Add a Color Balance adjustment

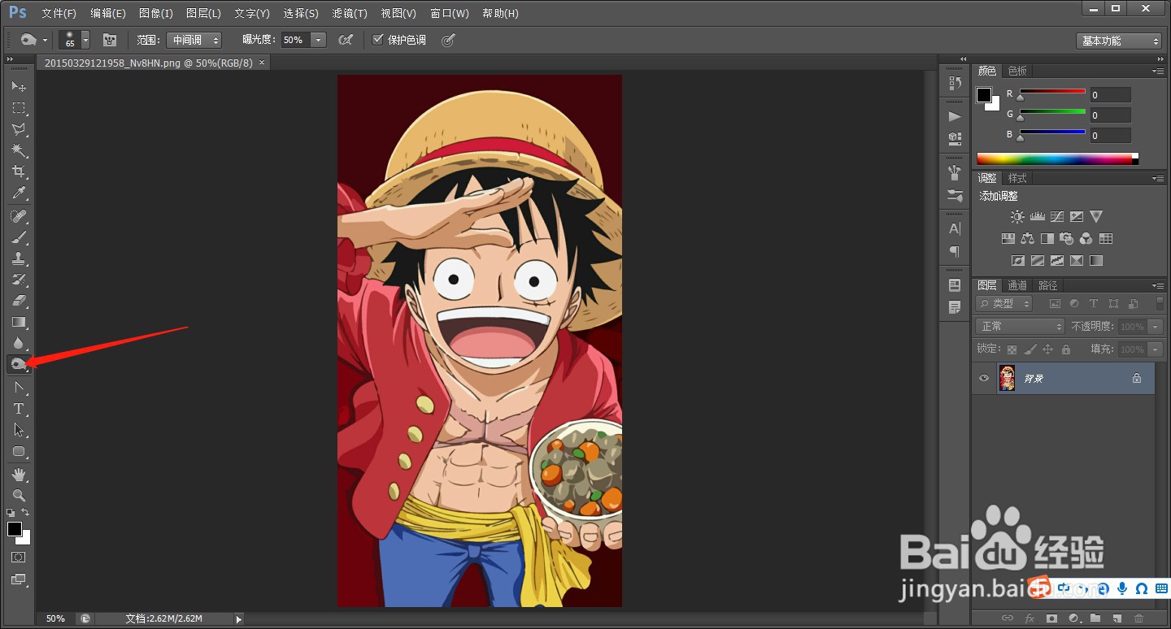(1028, 239)
